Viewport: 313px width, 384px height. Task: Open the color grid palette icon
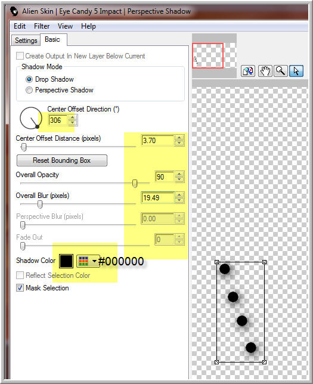[83, 261]
